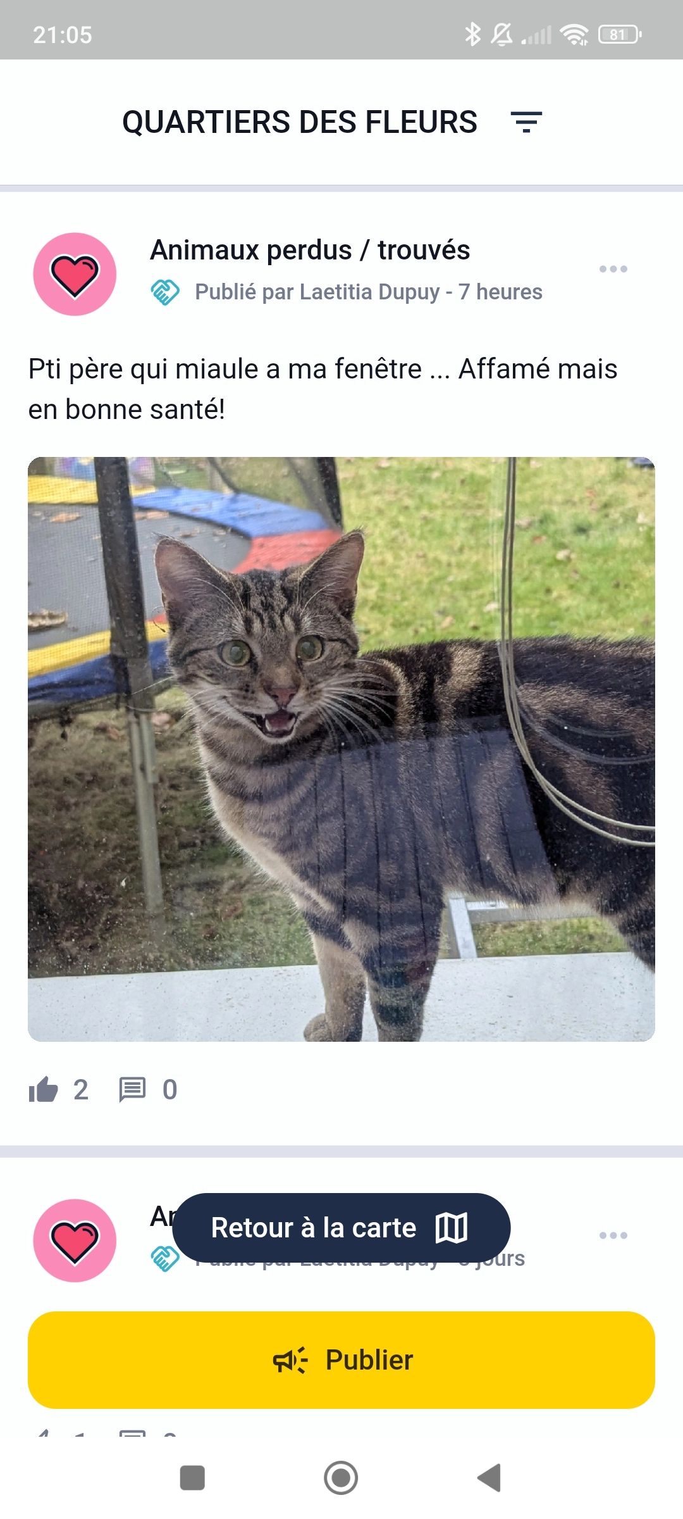This screenshot has height=1519, width=683.
Task: Tap Android back navigation triangle
Action: [489, 1478]
